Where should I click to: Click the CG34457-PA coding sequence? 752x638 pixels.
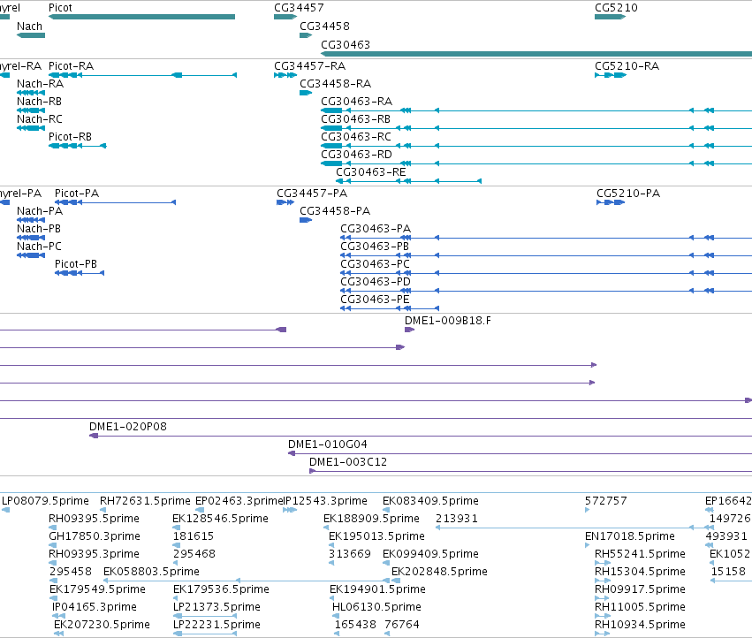coord(285,202)
